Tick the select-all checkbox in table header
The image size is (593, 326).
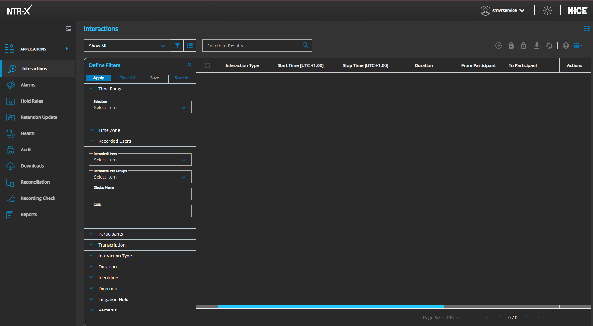tap(208, 65)
